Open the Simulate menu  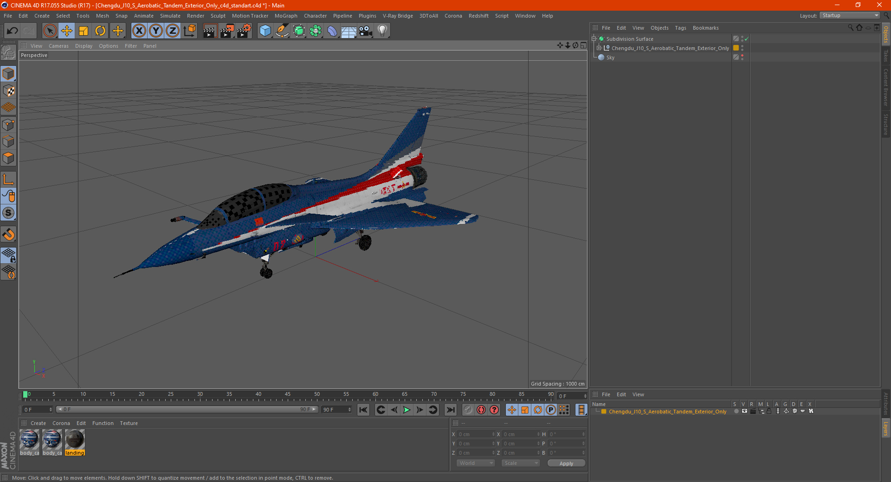170,16
